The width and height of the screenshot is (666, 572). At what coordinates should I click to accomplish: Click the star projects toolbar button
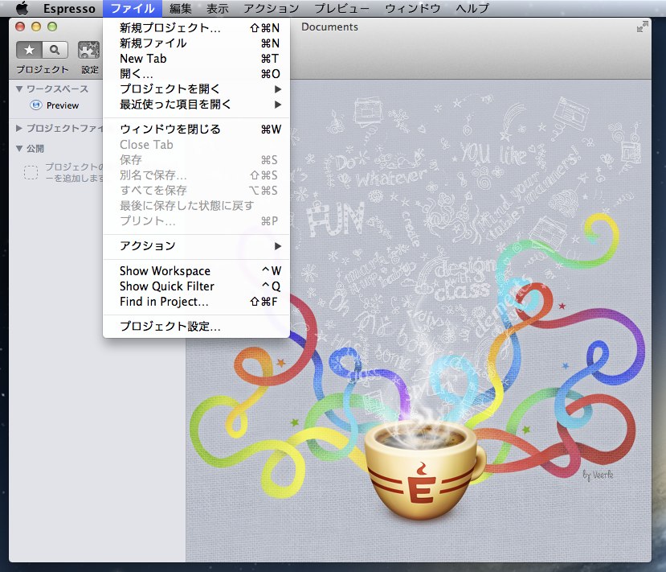tap(29, 50)
